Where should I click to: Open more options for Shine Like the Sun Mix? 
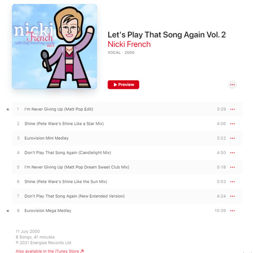tap(232, 182)
